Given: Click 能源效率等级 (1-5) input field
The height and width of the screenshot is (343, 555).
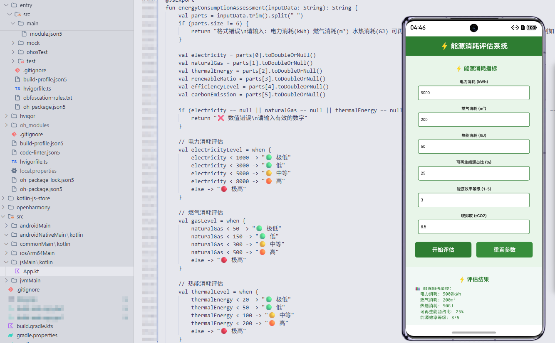Looking at the screenshot, I should tap(473, 200).
